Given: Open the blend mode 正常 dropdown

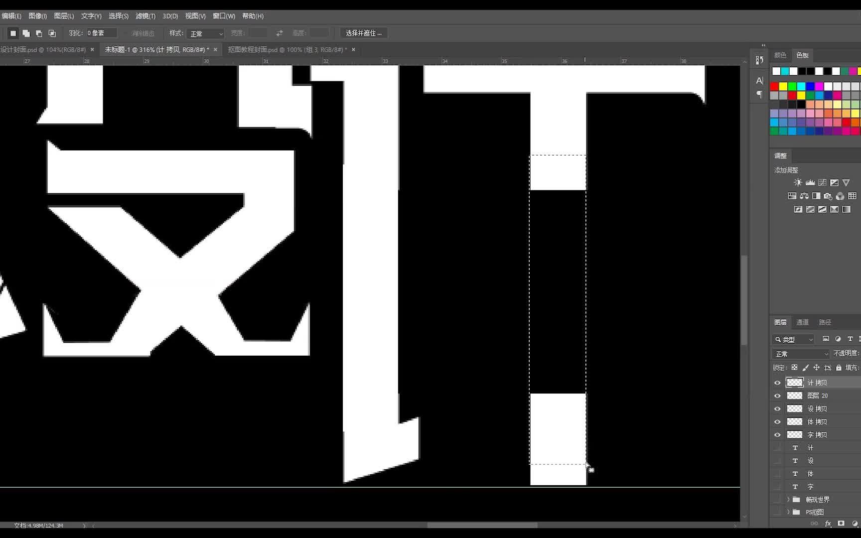Looking at the screenshot, I should (x=801, y=354).
